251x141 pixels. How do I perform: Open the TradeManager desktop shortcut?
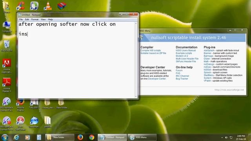34,122
